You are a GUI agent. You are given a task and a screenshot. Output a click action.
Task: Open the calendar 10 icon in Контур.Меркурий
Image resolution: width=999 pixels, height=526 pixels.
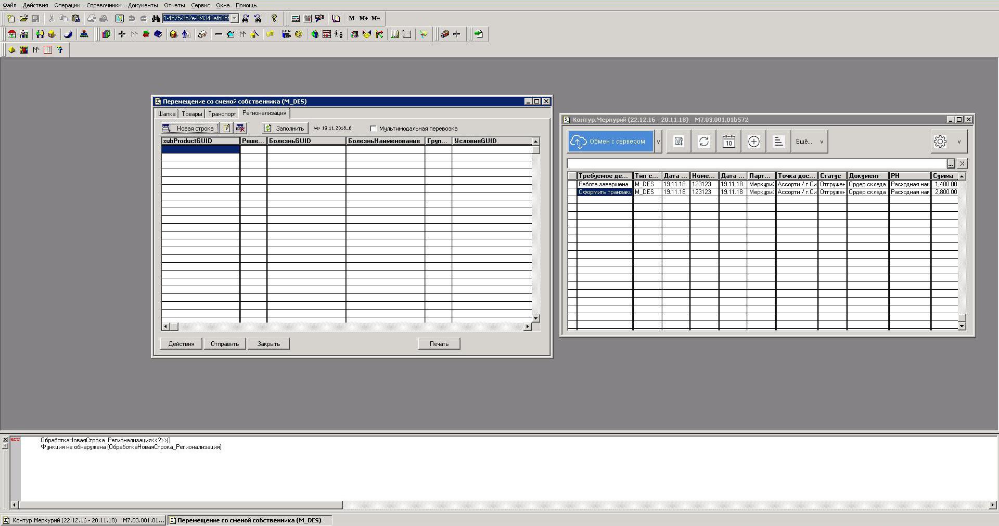[728, 142]
